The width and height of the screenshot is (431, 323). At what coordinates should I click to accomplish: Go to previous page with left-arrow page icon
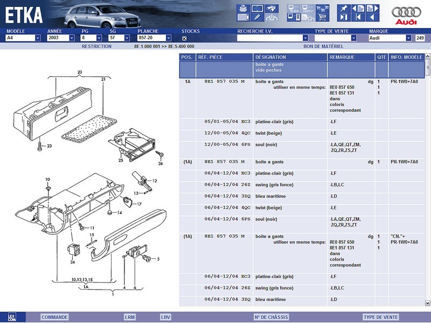358,8
